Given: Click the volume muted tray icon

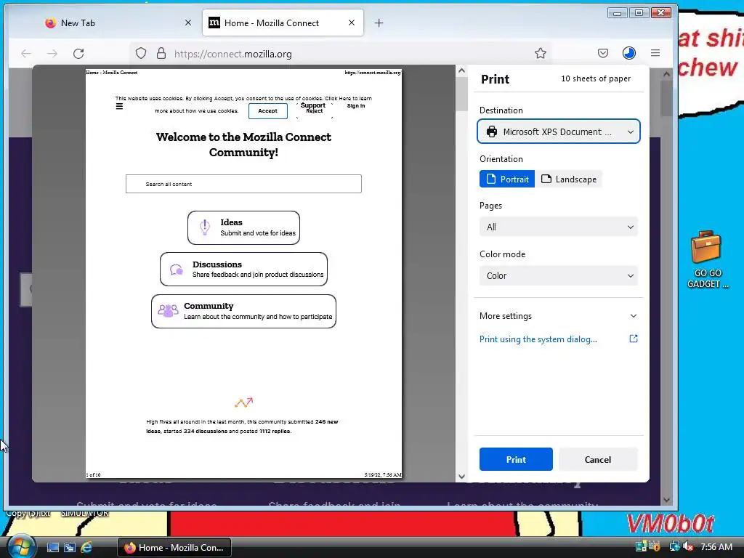Looking at the screenshot, I should click(x=688, y=547).
